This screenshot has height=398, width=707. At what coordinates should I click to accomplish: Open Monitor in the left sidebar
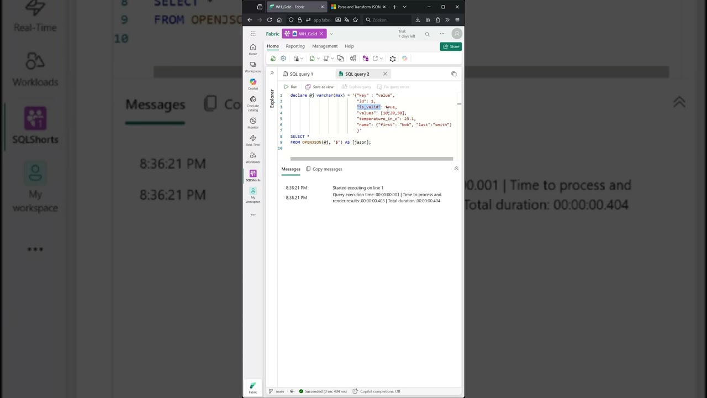click(253, 123)
